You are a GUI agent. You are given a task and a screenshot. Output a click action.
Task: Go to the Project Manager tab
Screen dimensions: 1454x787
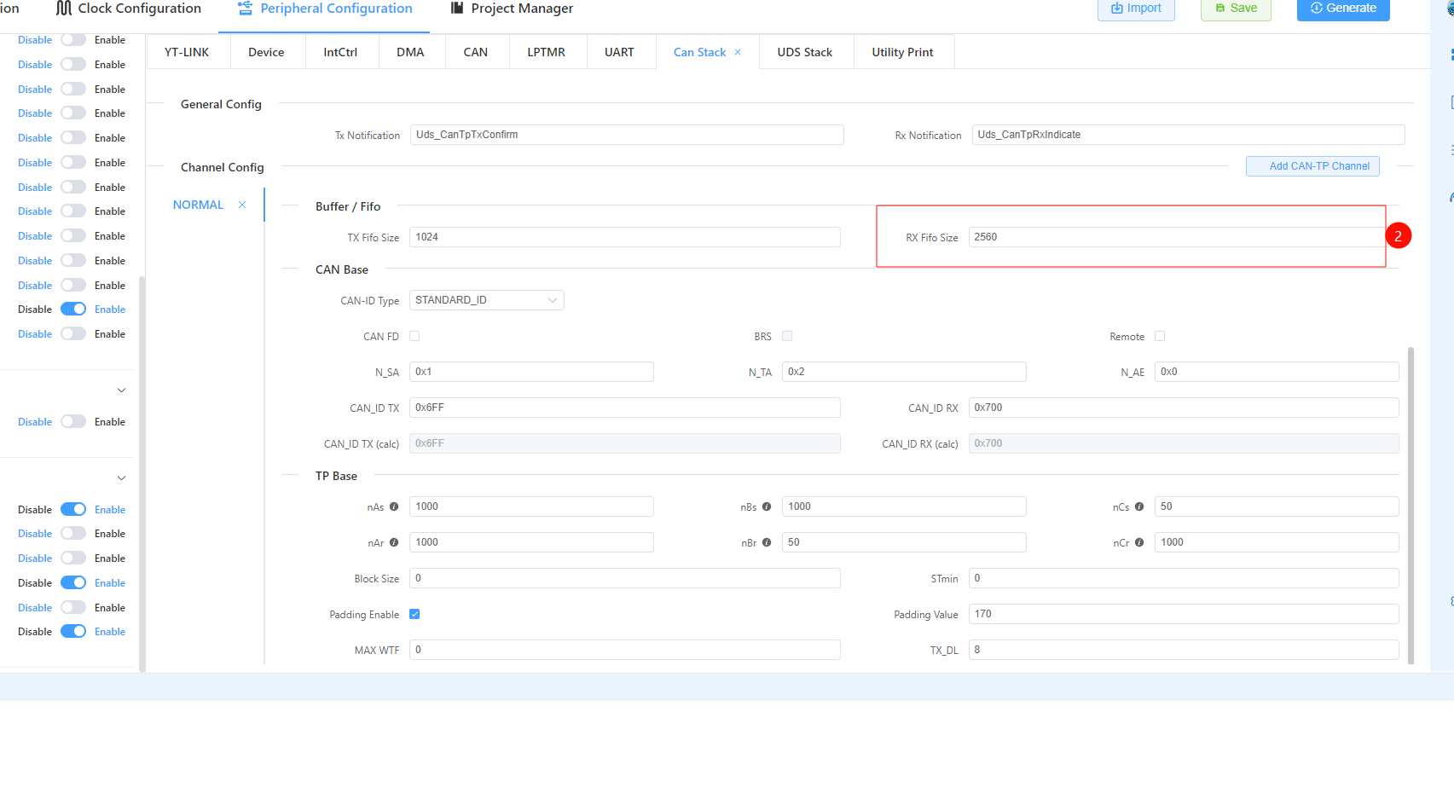[512, 9]
